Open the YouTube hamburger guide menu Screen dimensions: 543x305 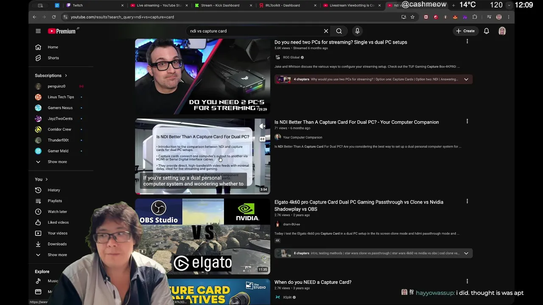[38, 31]
